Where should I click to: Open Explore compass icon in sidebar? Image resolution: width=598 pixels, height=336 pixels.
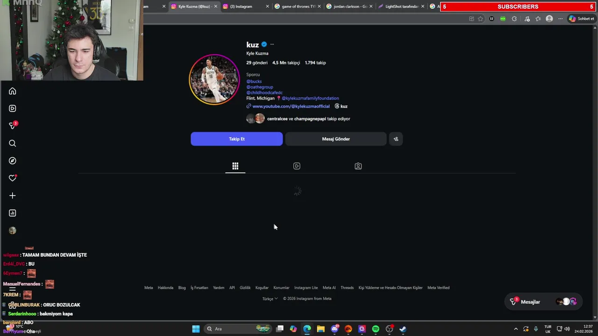[x=13, y=161]
